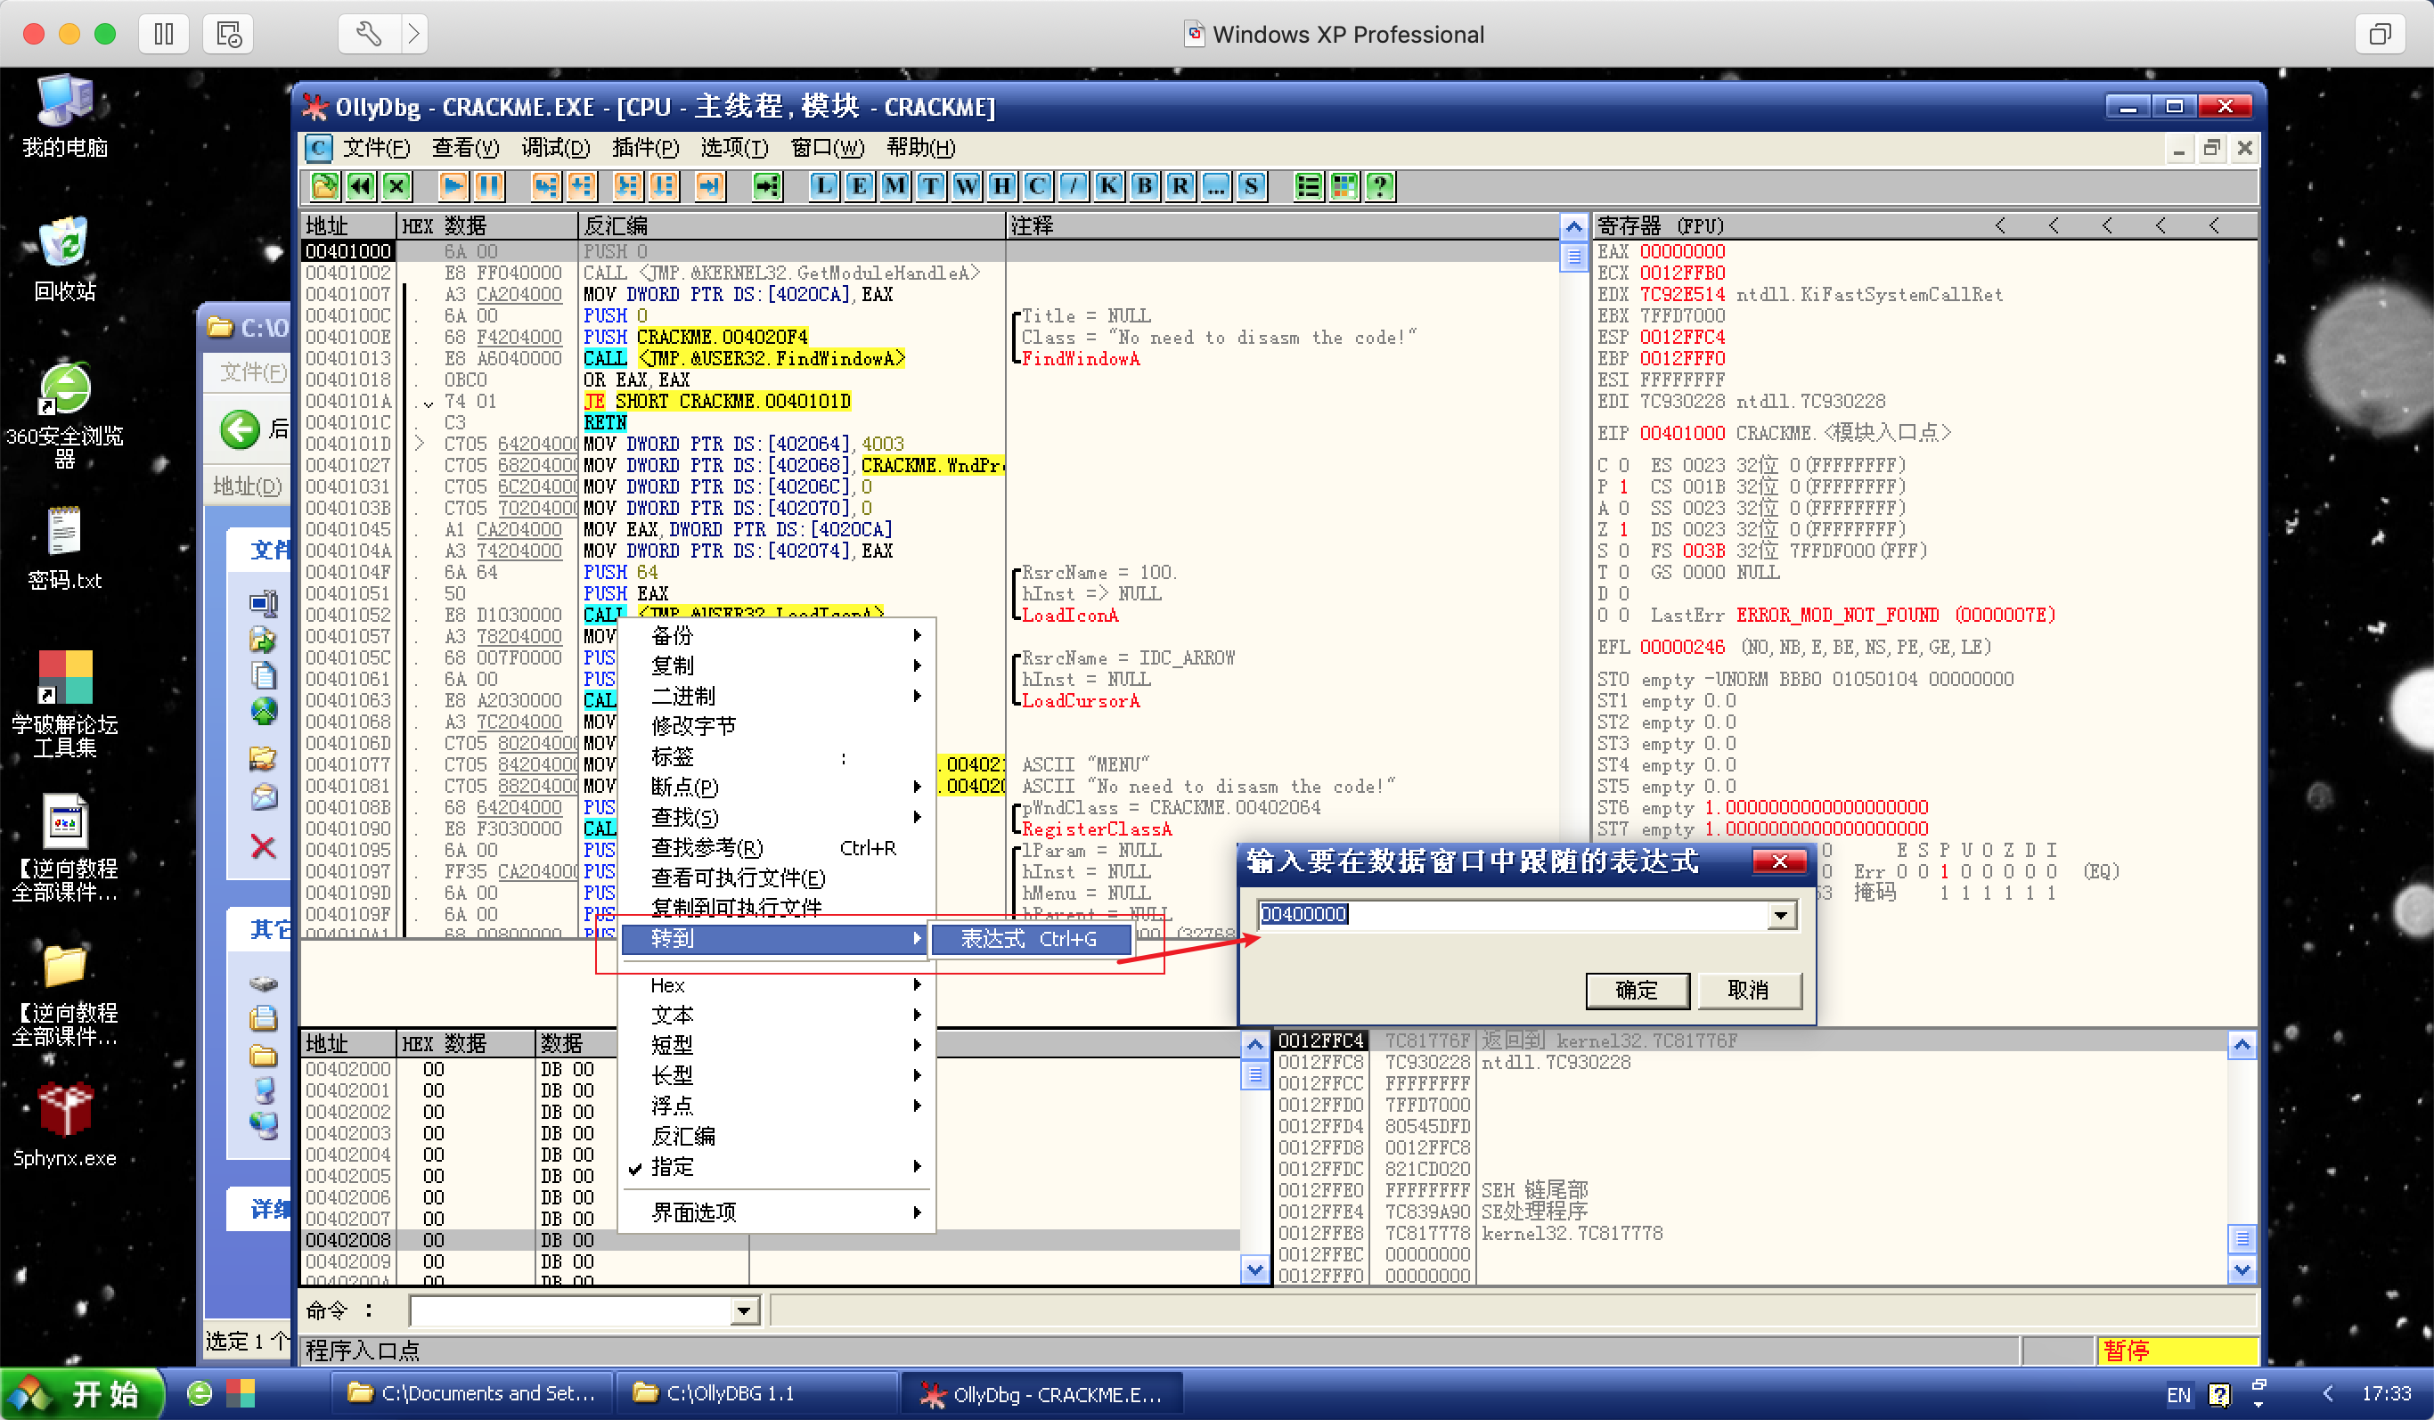Show Breakpoints window with B icon

[1145, 186]
